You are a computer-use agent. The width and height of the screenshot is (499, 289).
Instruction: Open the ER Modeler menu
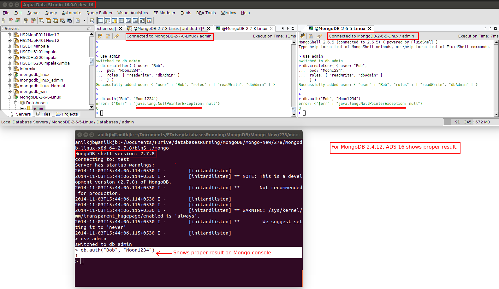pos(164,13)
